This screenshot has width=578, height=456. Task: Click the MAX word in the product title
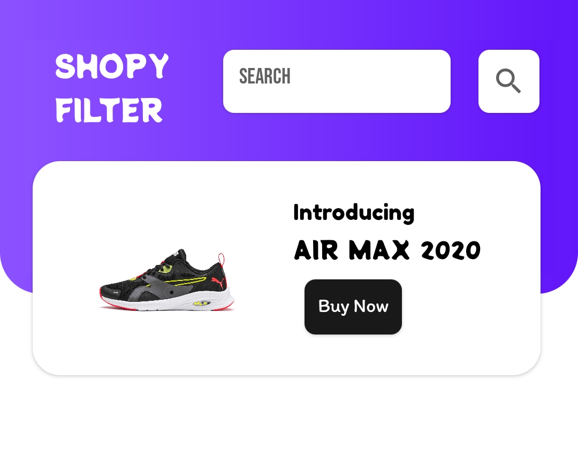pos(379,250)
